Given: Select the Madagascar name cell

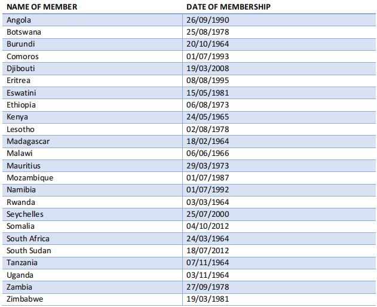Looking at the screenshot, I should pos(28,142).
